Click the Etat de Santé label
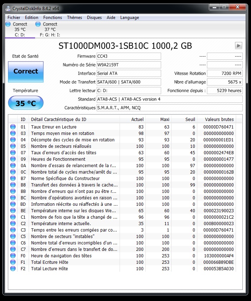Viewport: 251px width, 301px height. tap(25, 56)
